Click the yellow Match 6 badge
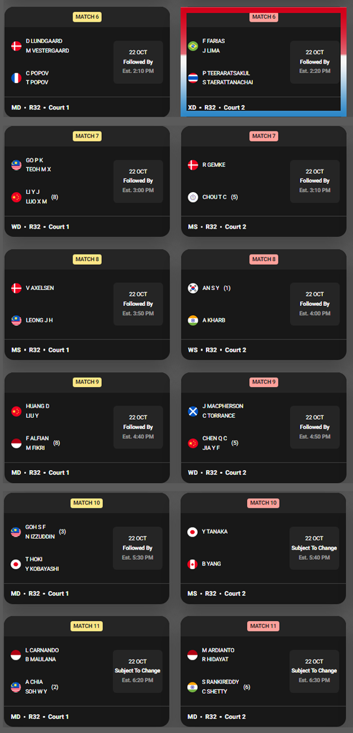Viewport: 353px width, 733px height. click(87, 17)
